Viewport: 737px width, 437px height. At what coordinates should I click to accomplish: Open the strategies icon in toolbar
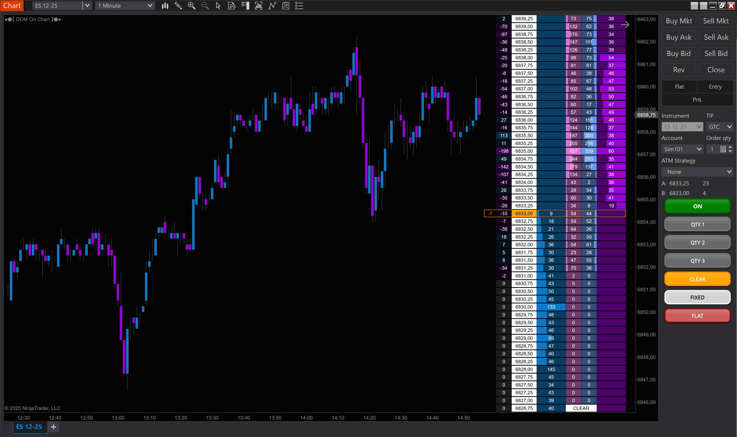coord(286,6)
